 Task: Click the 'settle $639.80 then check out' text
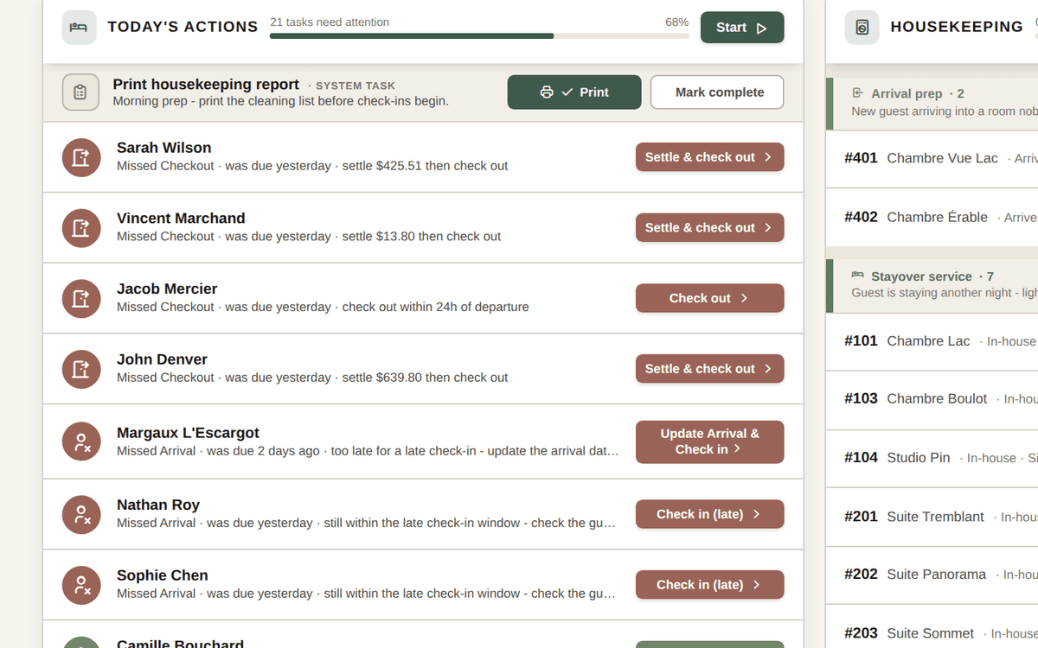[x=425, y=378]
